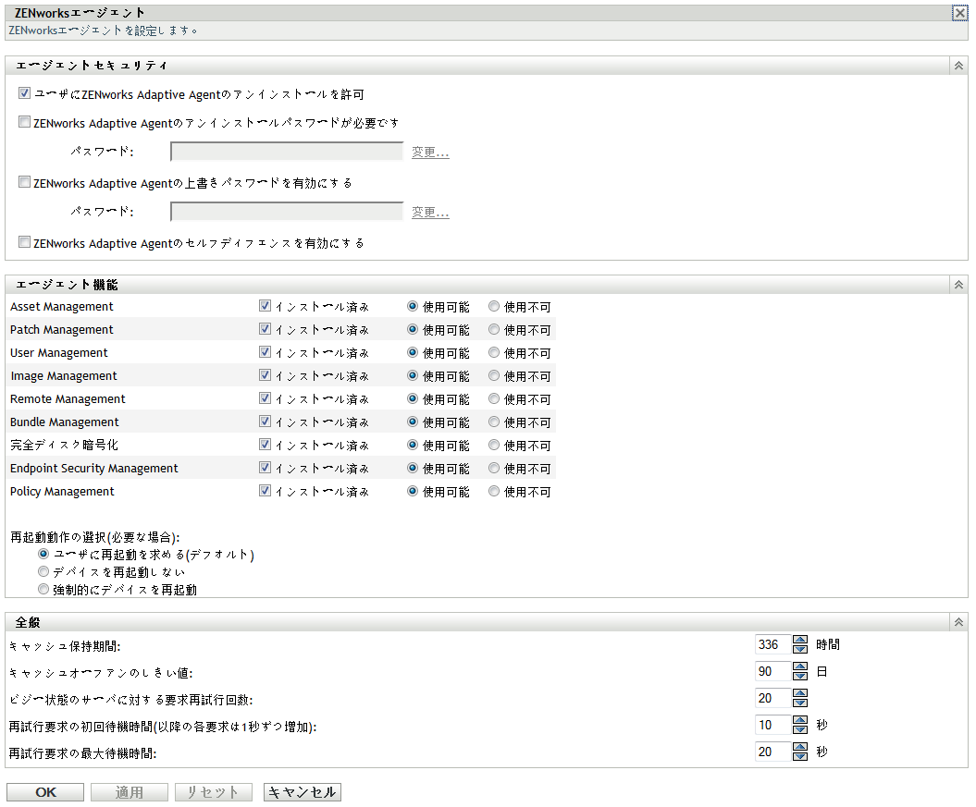Image resolution: width=976 pixels, height=807 pixels.
Task: Increase キャッシュオーファンのしきい値 with the up arrow
Action: click(x=800, y=666)
